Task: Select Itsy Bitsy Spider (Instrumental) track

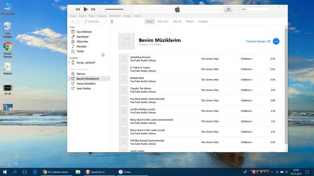Action: point(198,100)
